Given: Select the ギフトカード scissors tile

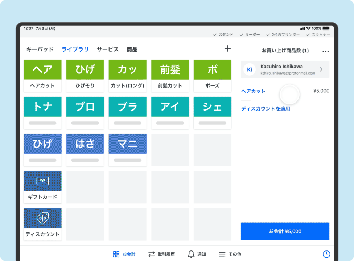Looking at the screenshot, I should coord(42,181).
